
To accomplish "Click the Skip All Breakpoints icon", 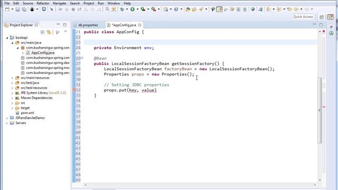I will 52,9.
